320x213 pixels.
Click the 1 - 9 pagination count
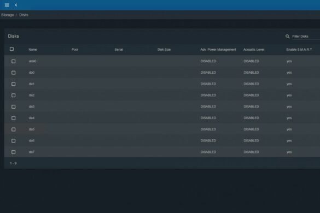coord(13,163)
